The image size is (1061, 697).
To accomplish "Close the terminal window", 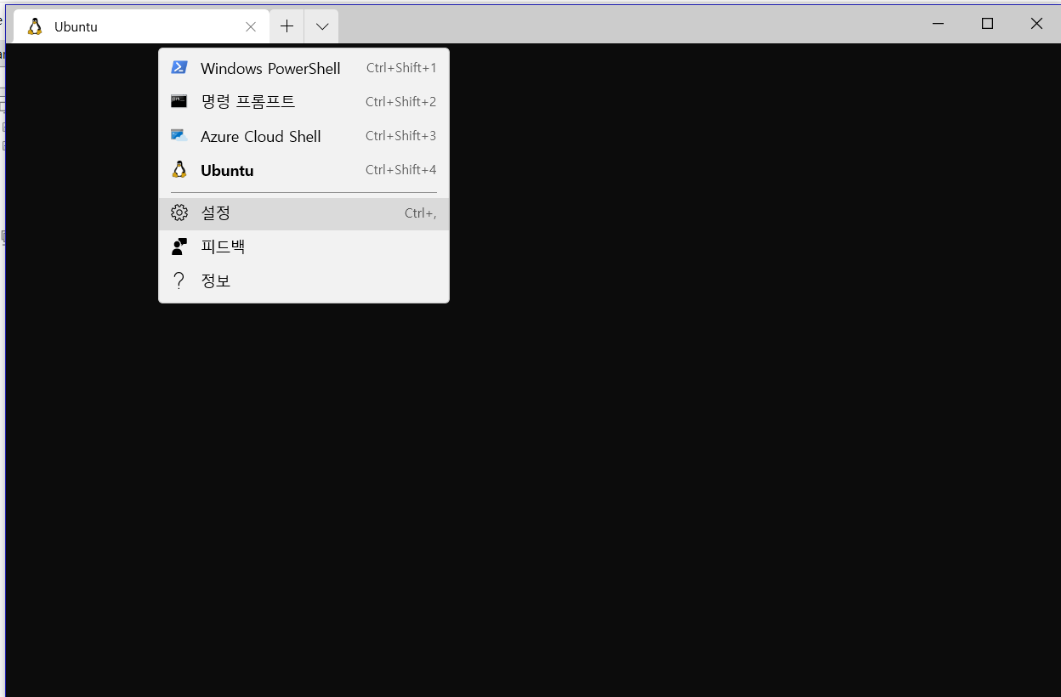I will tap(1036, 24).
